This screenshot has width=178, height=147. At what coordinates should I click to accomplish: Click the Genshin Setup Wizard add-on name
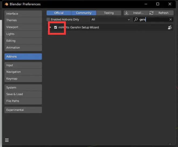tap(78, 27)
